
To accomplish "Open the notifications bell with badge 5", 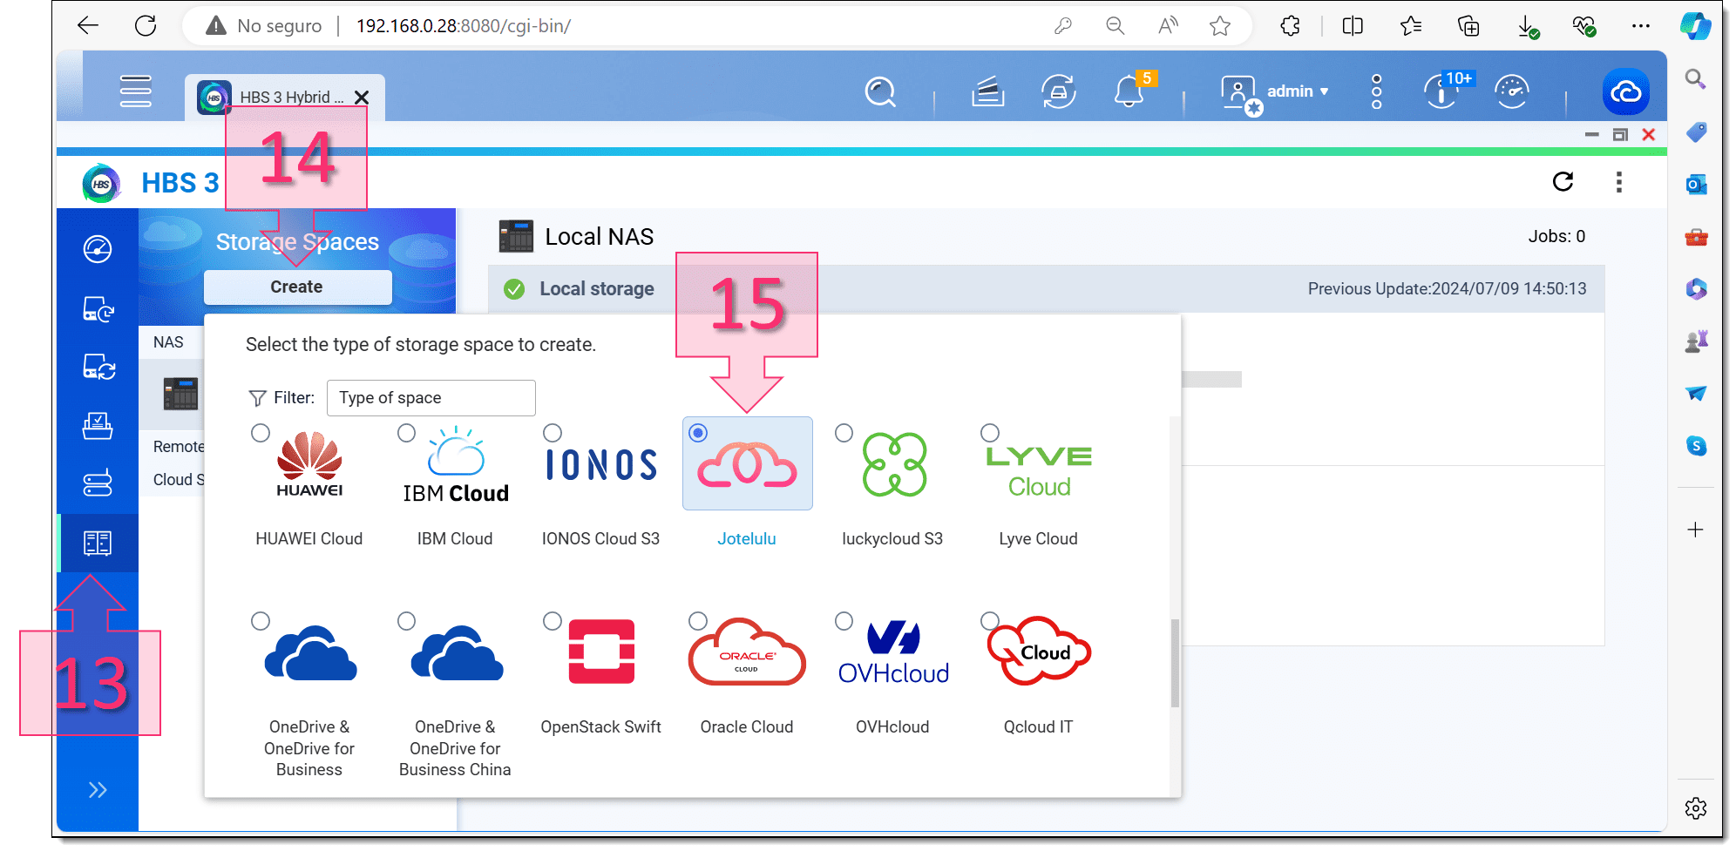I will pos(1130,91).
